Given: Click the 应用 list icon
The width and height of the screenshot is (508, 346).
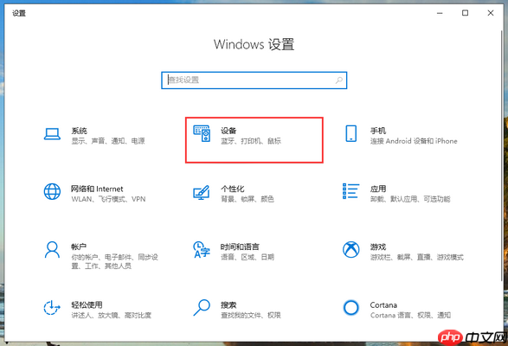Looking at the screenshot, I should [350, 191].
